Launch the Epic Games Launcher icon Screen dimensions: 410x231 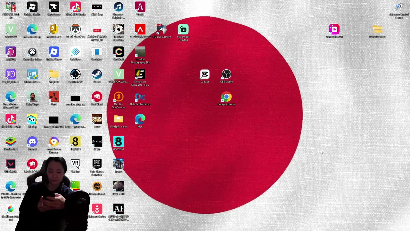tap(97, 164)
